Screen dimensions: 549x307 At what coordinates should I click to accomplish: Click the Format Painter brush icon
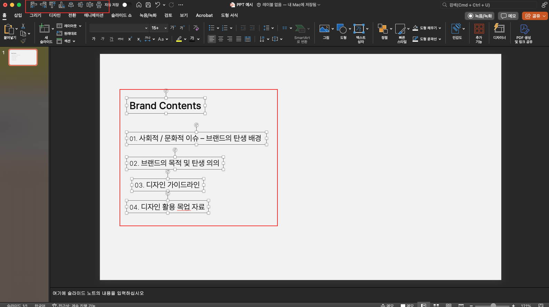[x=23, y=41]
